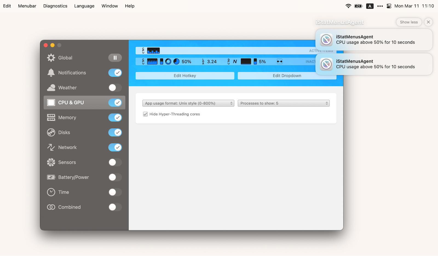Open the Edit menu
The width and height of the screenshot is (438, 256).
[x=7, y=6]
